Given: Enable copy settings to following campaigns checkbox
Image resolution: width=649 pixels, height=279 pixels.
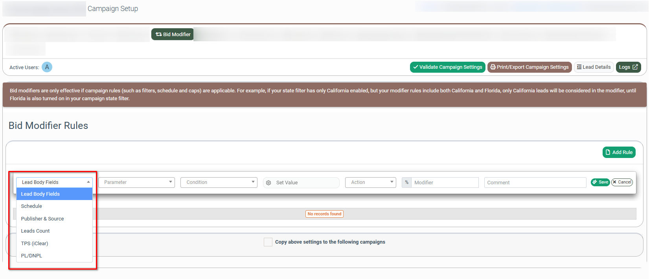Looking at the screenshot, I should pos(268,242).
